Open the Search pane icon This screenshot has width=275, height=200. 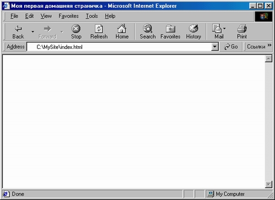click(148, 32)
